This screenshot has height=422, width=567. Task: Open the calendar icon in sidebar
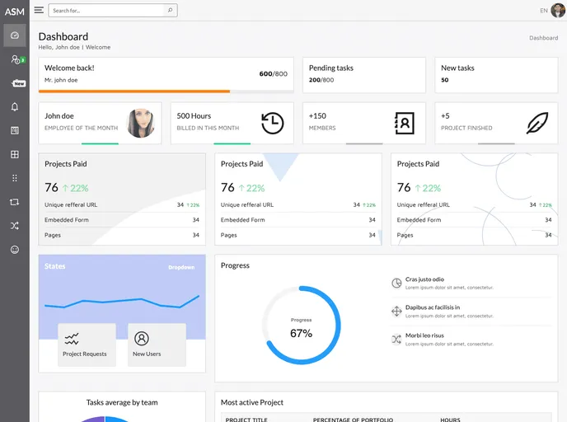coord(15,130)
